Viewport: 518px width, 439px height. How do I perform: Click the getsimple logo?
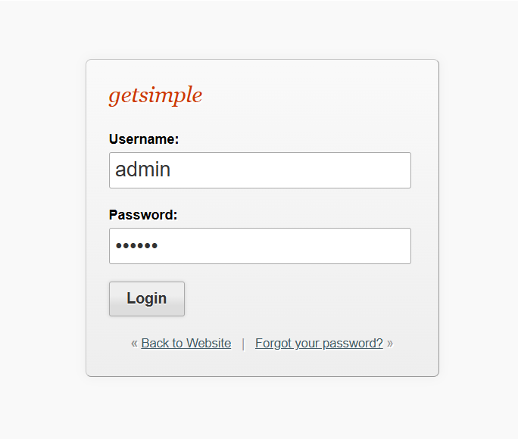[x=155, y=95]
